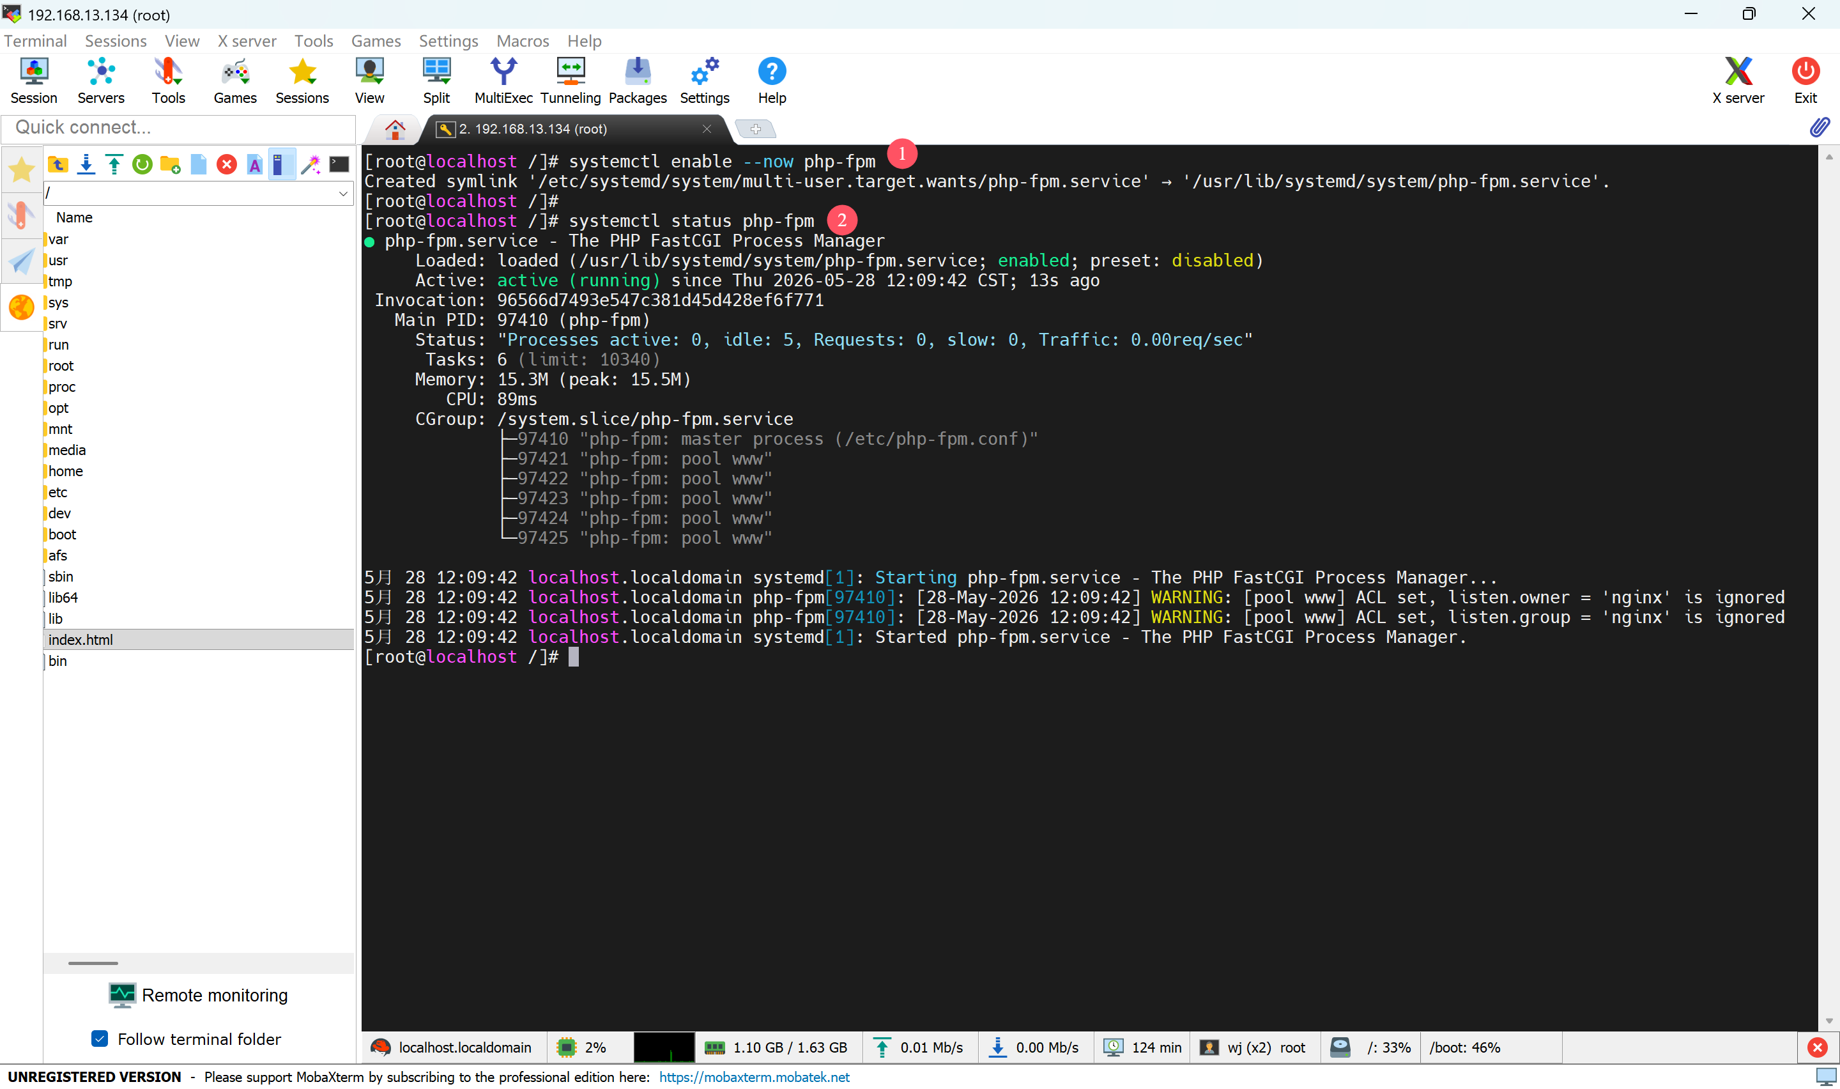
Task: Toggle the SFTP sidebar view button
Action: pos(21,307)
